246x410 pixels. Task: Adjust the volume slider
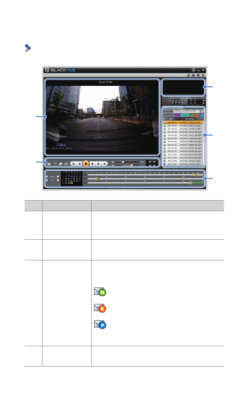[132, 165]
